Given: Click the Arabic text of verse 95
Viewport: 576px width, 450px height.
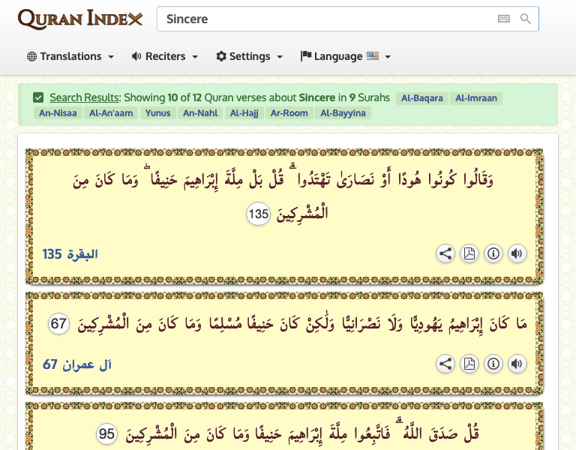Looking at the screenshot, I should [x=302, y=433].
